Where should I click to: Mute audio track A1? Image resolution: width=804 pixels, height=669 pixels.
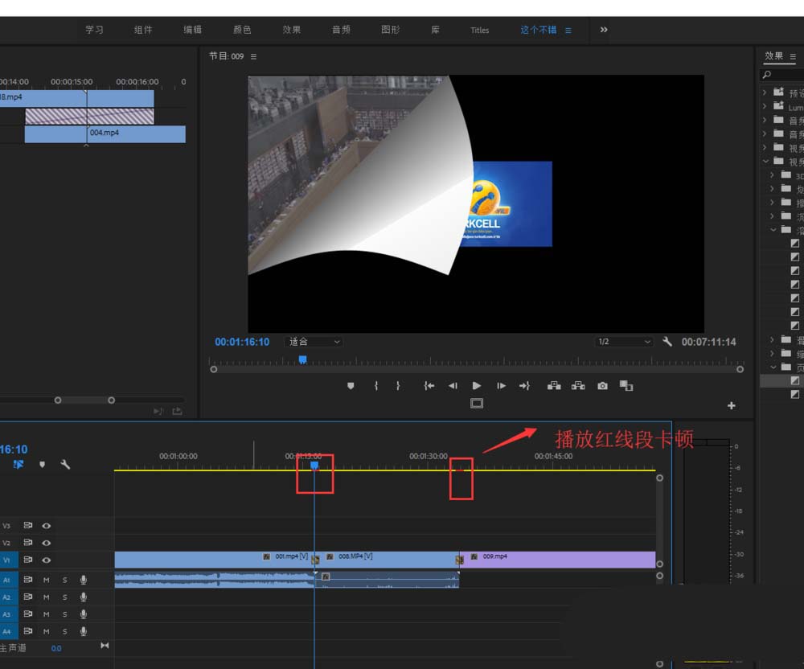46,579
